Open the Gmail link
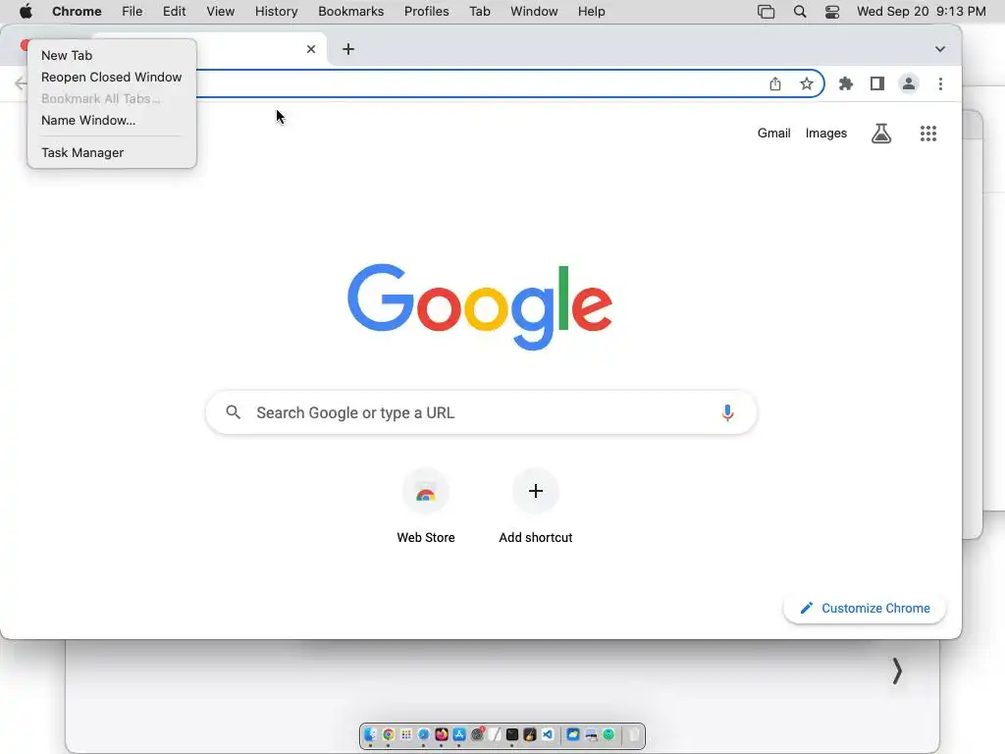This screenshot has height=754, width=1005. tap(773, 134)
